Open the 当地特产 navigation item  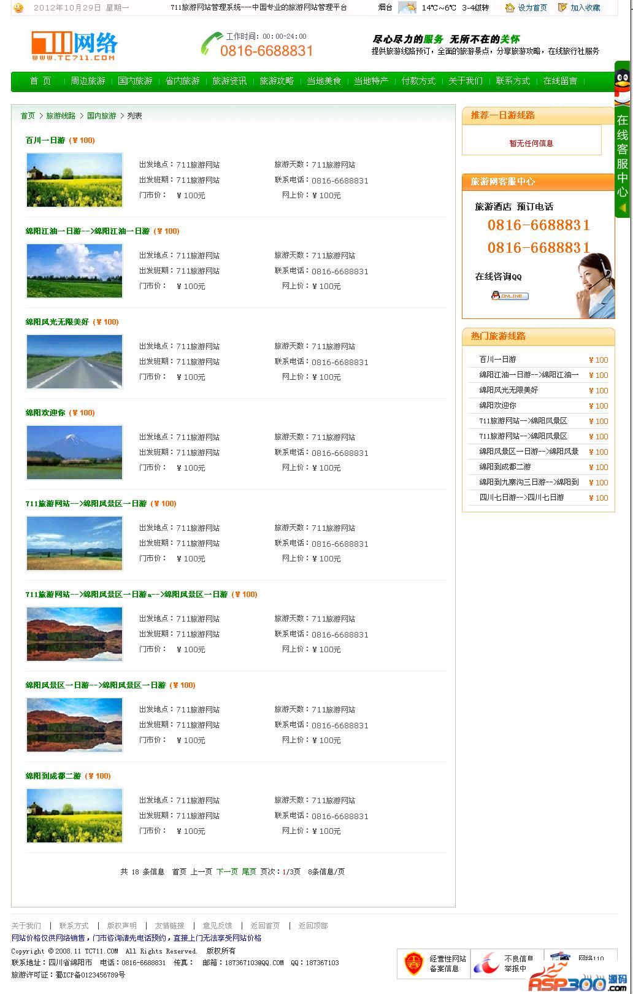click(371, 81)
